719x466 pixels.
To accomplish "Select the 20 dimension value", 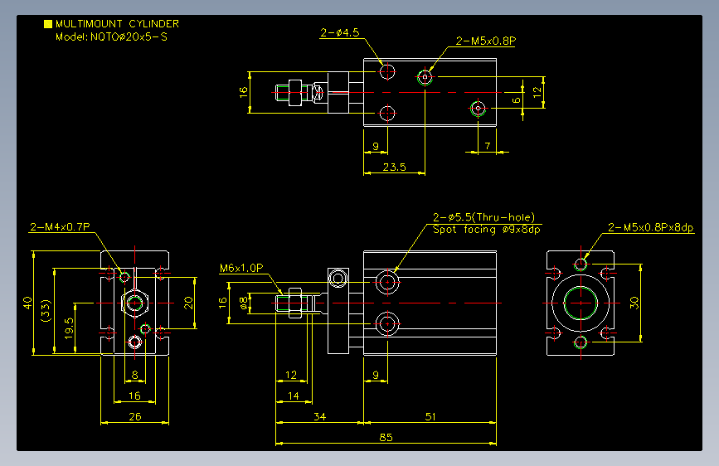I will (x=188, y=303).
